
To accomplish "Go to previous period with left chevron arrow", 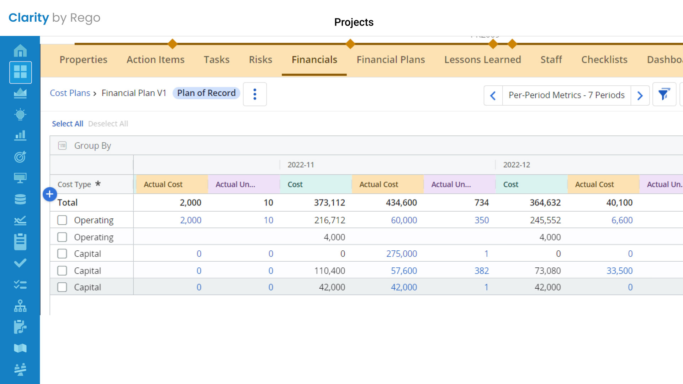I will [493, 95].
